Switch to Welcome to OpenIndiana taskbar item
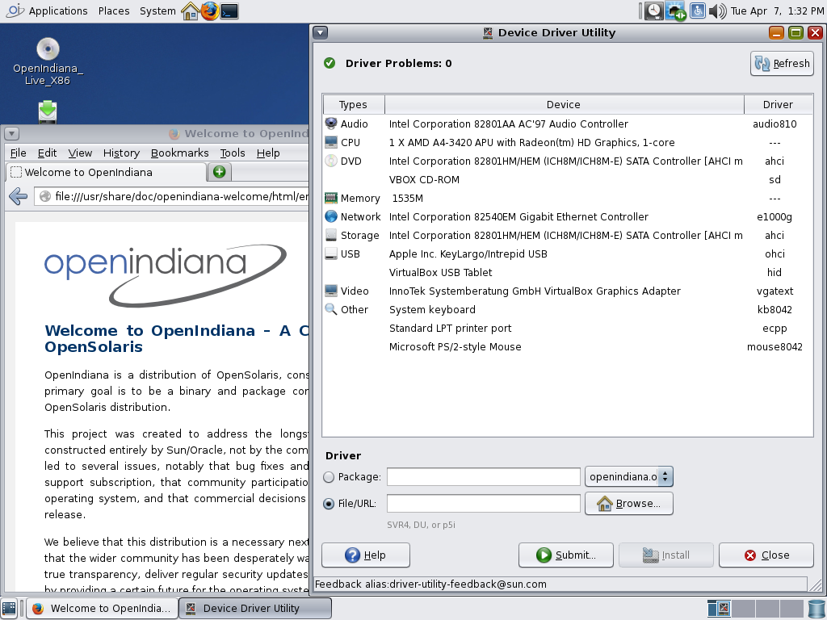This screenshot has height=620, width=827. tap(102, 609)
